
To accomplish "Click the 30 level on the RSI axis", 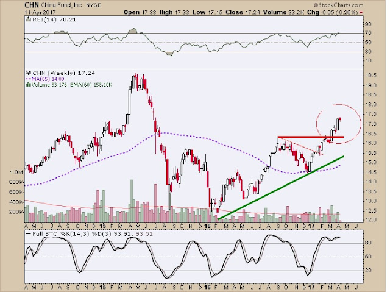I will (x=368, y=52).
